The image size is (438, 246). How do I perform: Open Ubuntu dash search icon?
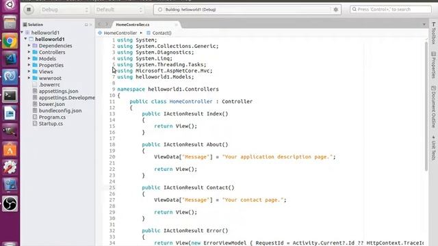click(10, 5)
